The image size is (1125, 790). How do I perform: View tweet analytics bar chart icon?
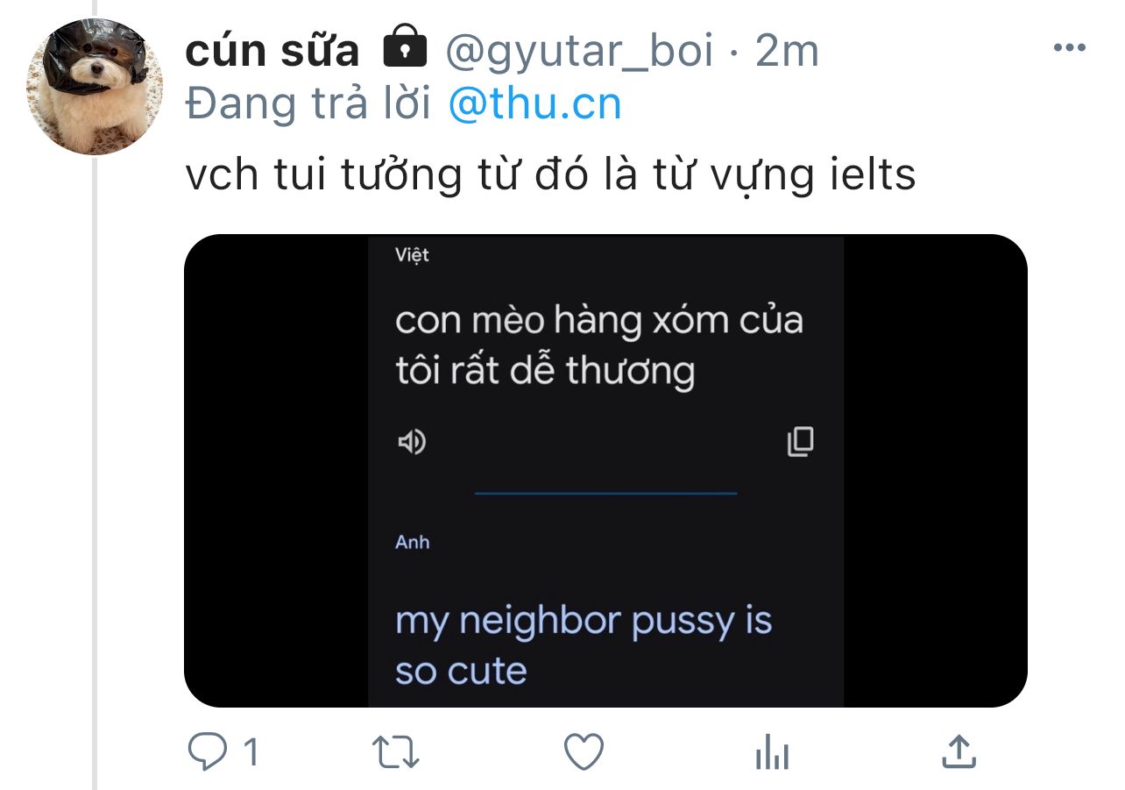point(771,753)
